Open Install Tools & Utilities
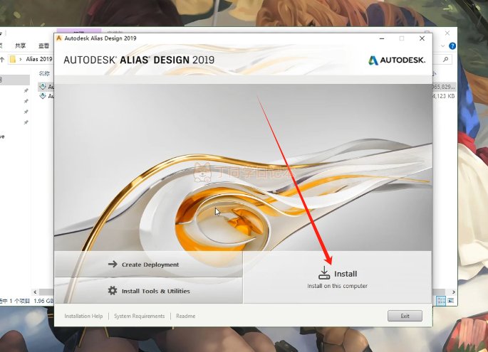 tap(149, 291)
